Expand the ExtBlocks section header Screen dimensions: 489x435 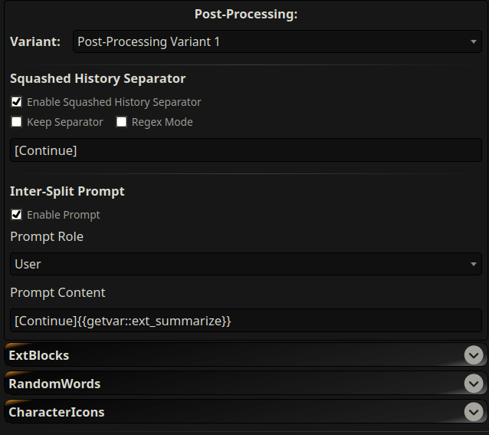coord(230,355)
